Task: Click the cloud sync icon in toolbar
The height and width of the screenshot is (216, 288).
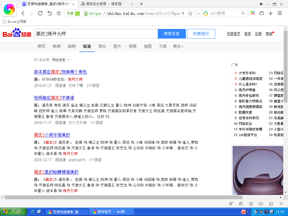Action: (x=262, y=13)
